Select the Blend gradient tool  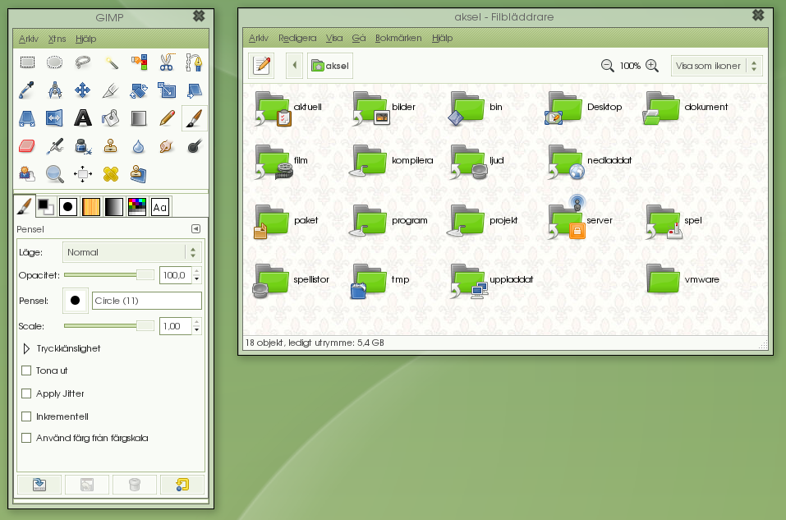click(139, 118)
